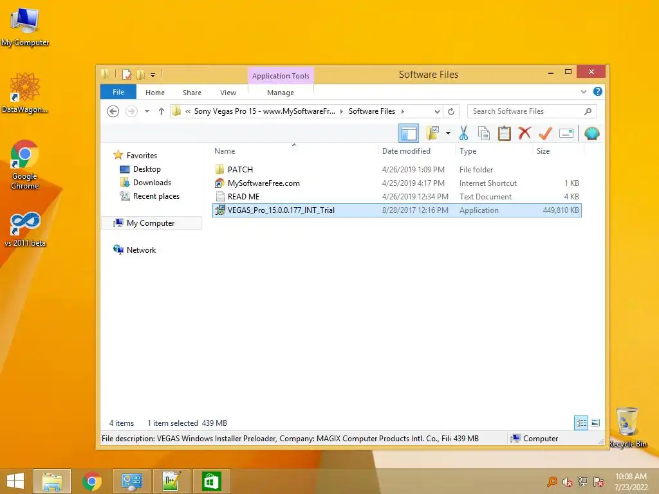Click the folder options toolbar icon
This screenshot has width=659, height=494.
432,133
